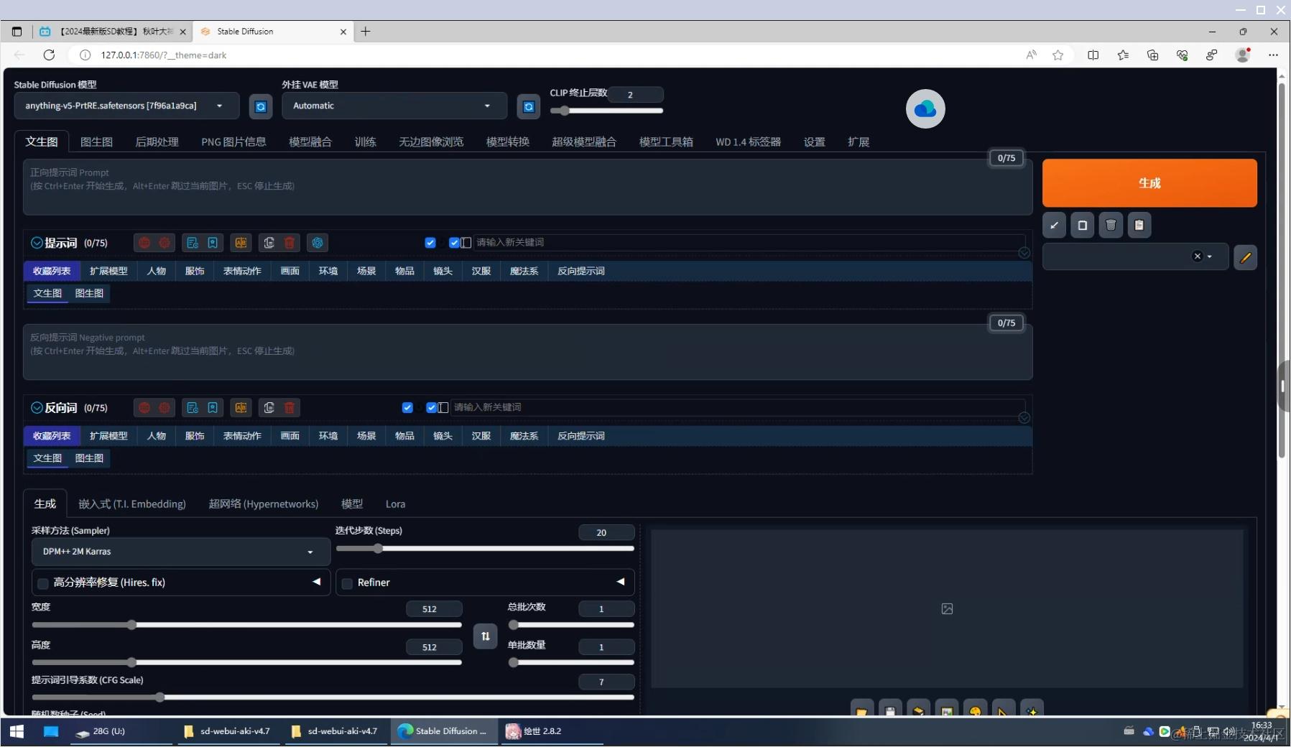Open the 后期处理 tab
This screenshot has width=1291, height=747.
click(x=157, y=142)
